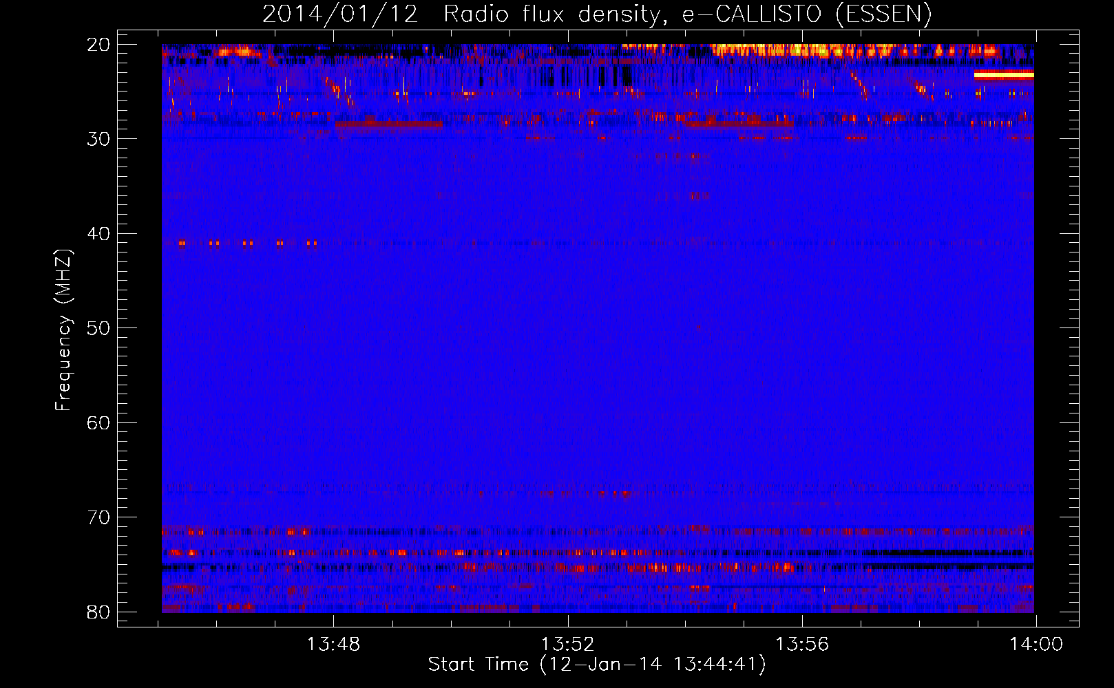Image resolution: width=1114 pixels, height=688 pixels.
Task: Click the 70 frequency tick label
Action: click(98, 517)
